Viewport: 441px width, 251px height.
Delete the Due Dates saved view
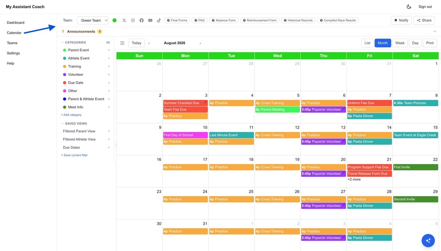point(109,147)
